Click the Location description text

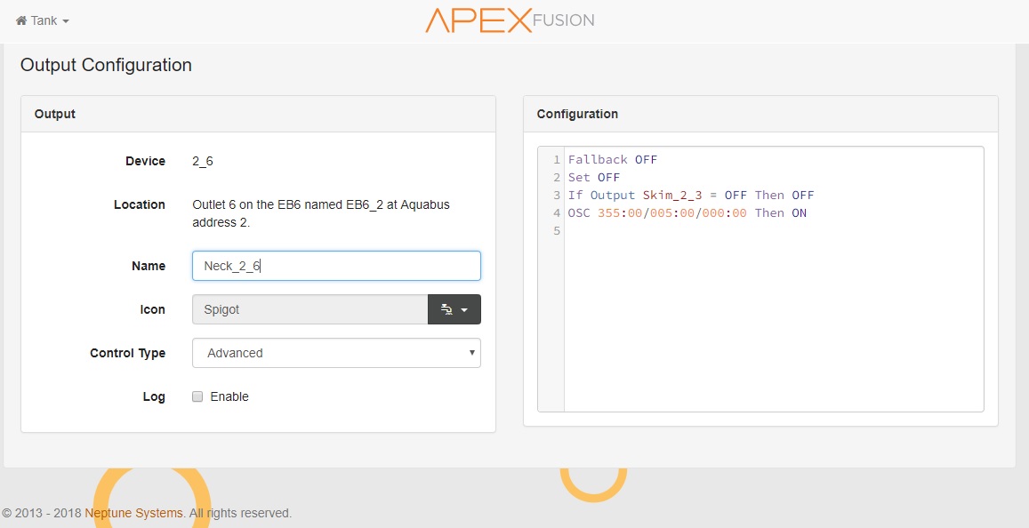(322, 214)
